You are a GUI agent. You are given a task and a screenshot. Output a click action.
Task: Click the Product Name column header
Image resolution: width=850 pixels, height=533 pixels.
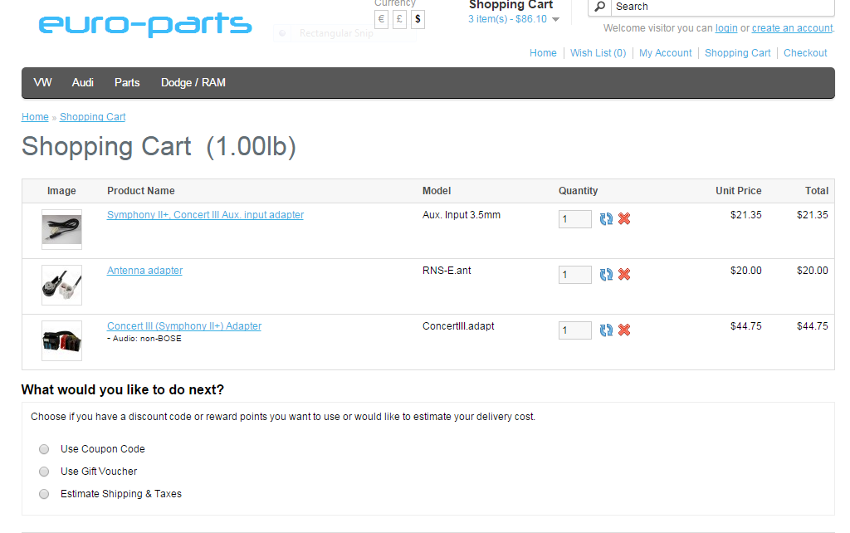141,191
